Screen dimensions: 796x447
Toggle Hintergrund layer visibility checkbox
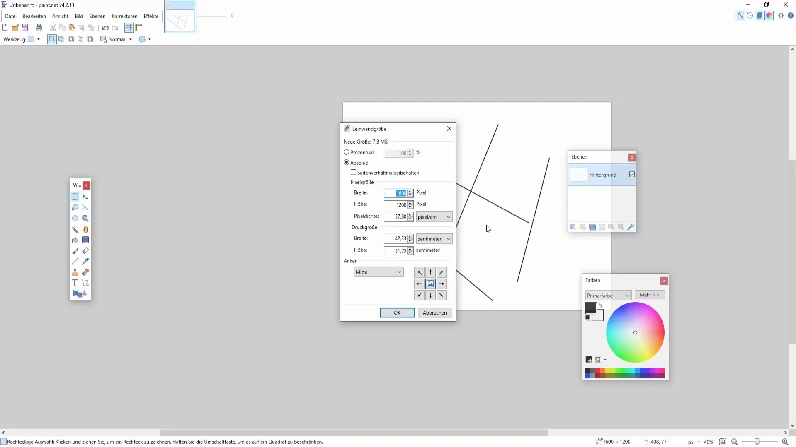coord(632,175)
